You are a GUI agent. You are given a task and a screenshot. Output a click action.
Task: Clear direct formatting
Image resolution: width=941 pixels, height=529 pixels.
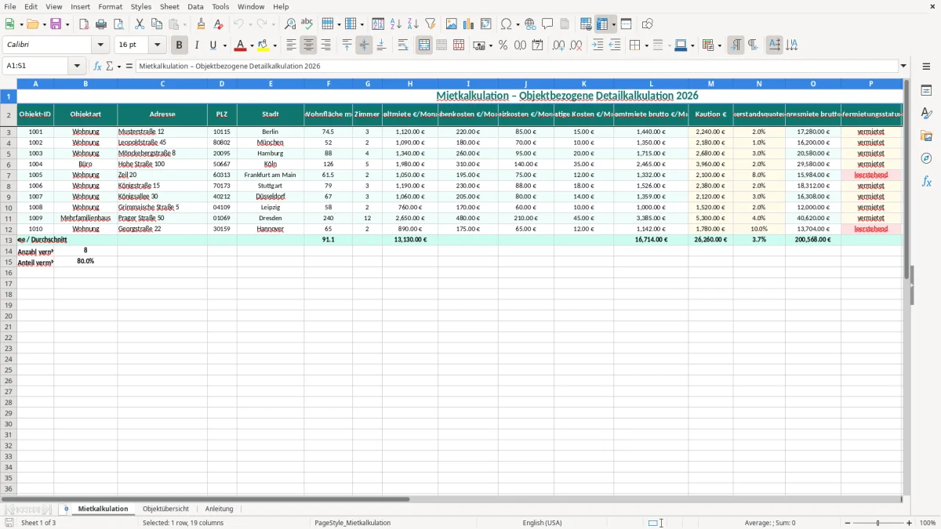(218, 24)
